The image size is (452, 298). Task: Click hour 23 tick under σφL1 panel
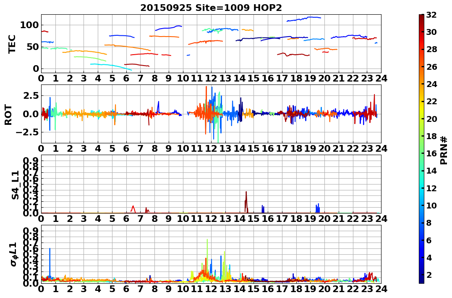click(367, 288)
